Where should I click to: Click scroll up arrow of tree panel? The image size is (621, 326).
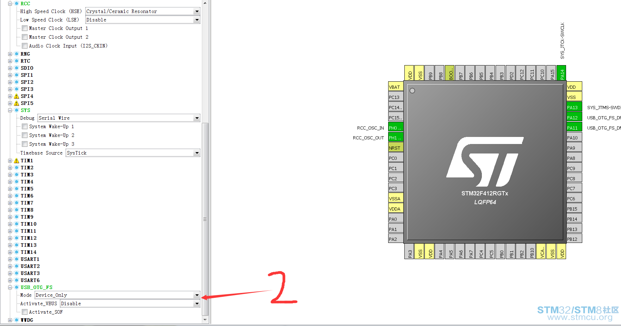(x=205, y=3)
